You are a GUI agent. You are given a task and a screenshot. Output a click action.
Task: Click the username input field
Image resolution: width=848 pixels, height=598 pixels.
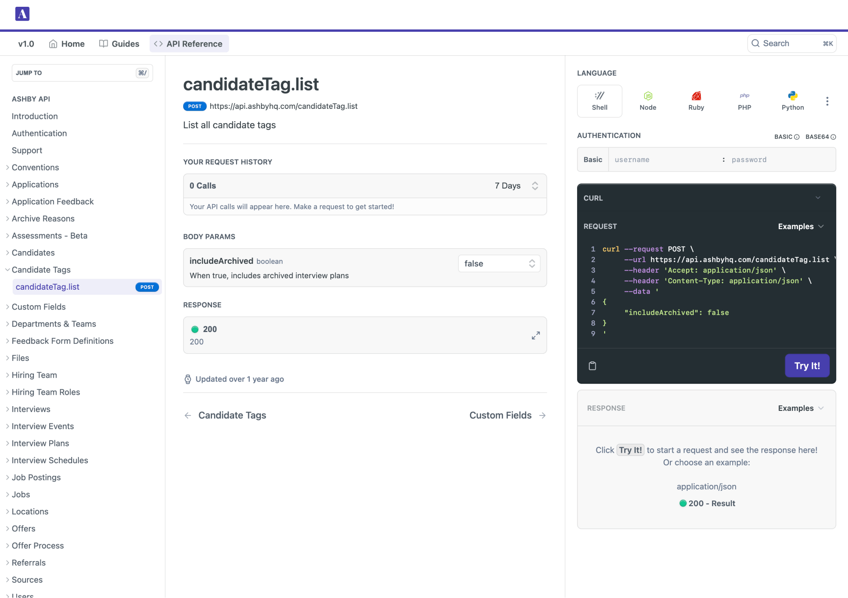(x=661, y=159)
